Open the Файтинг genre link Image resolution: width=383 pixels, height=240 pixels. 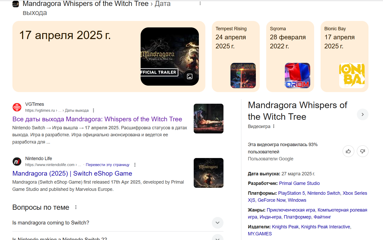click(x=322, y=217)
